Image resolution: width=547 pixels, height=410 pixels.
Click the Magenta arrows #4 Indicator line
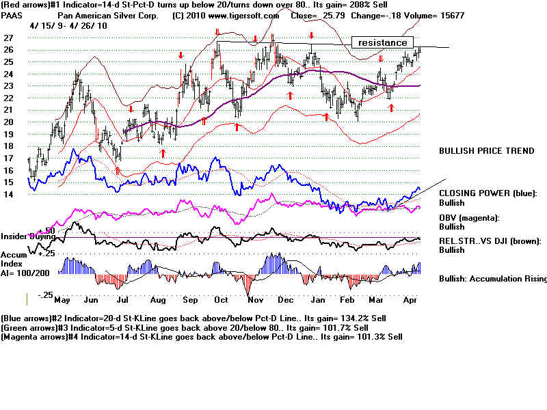[x=202, y=337]
